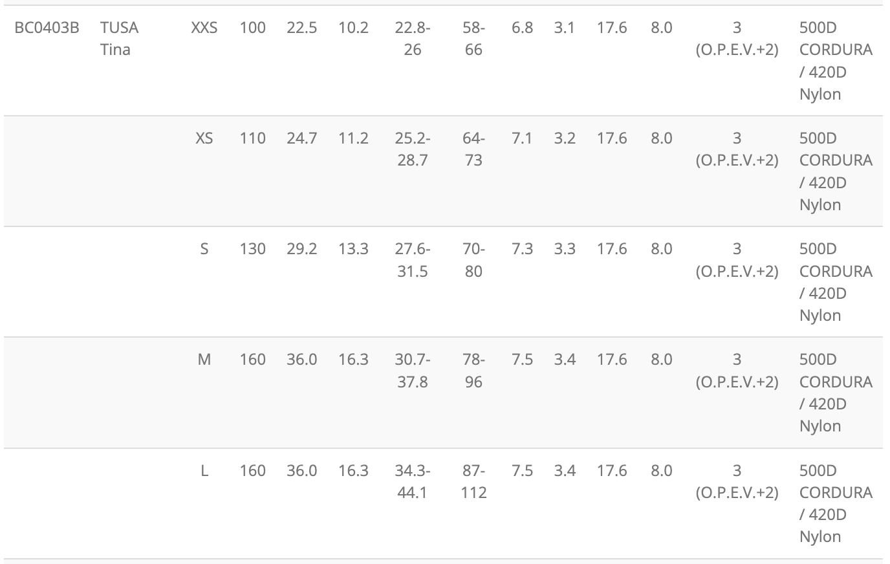Click the 7.1 weight value in XS row
This screenshot has height=564, width=890.
coord(522,138)
